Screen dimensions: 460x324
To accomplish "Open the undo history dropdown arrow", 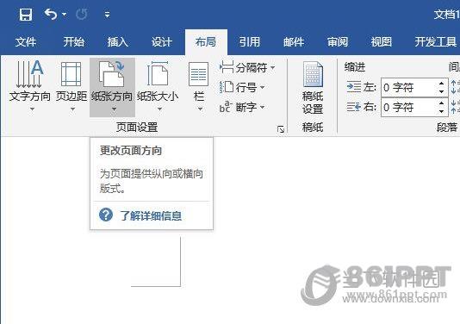I will (65, 14).
